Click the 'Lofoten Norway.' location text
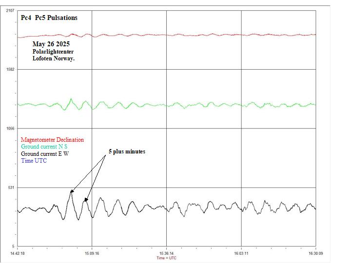351x263 pixels. pyautogui.click(x=54, y=58)
